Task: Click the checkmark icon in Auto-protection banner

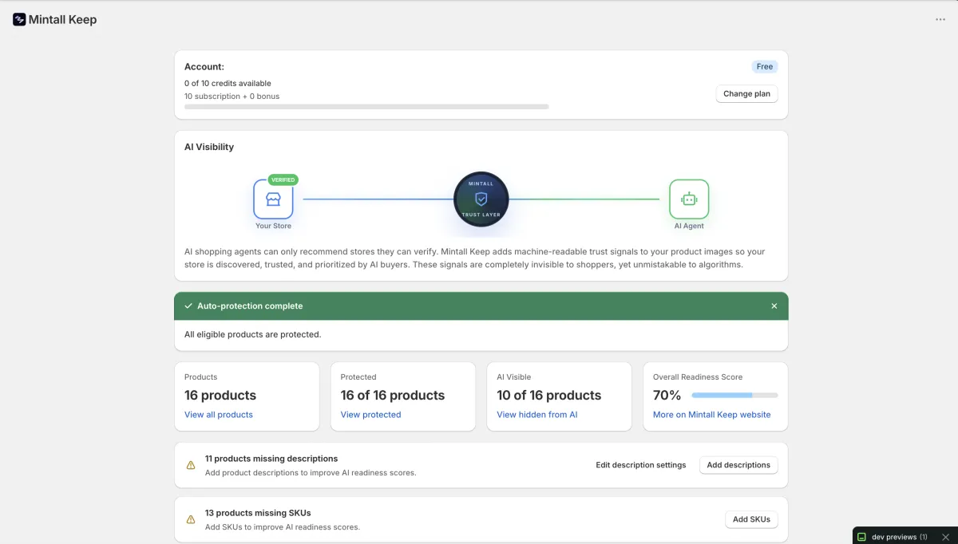Action: (188, 306)
